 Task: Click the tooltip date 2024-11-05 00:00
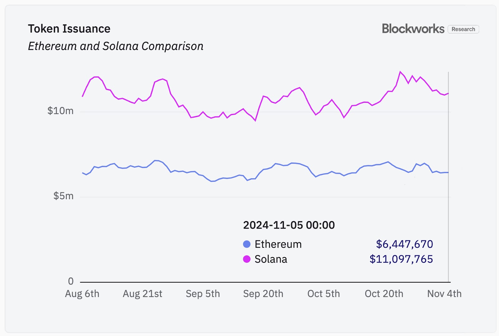(289, 225)
